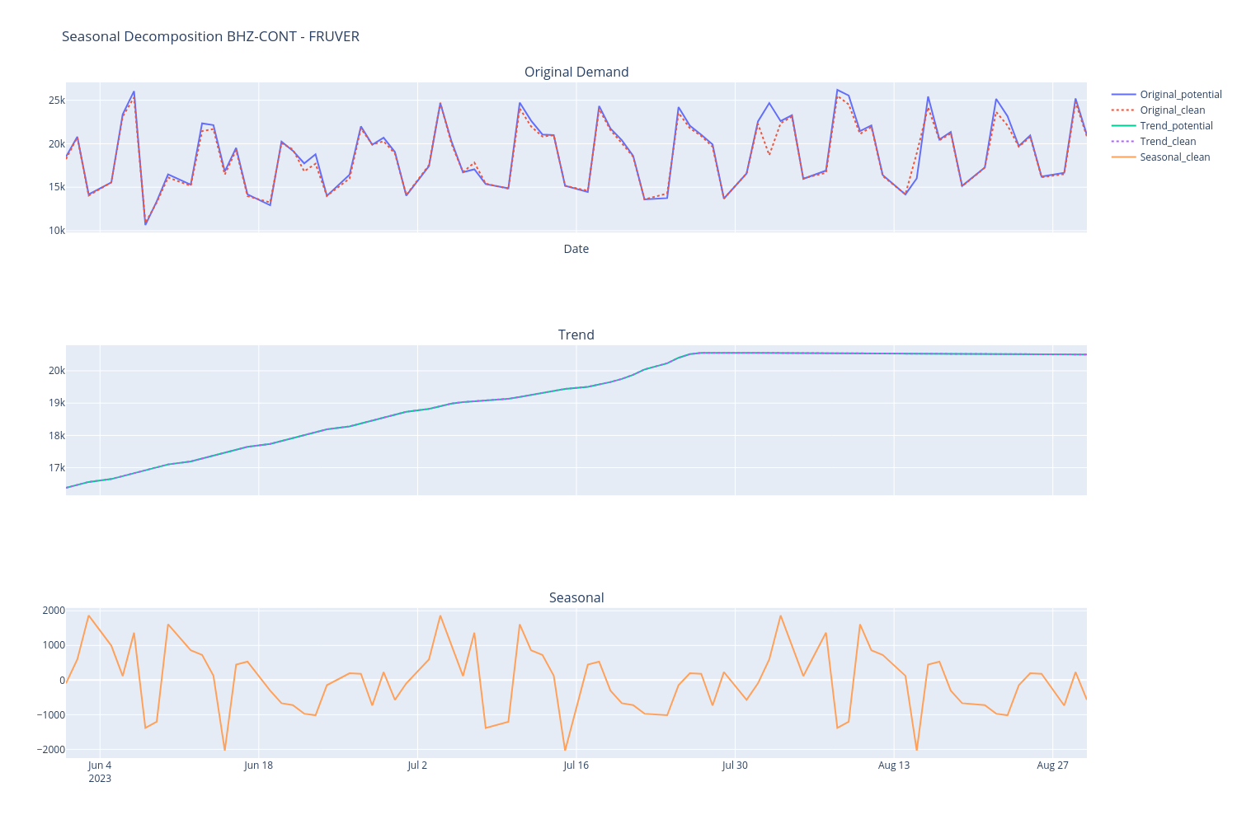Click the Jun 4 x-axis tick label
The image size is (1237, 824).
click(100, 765)
